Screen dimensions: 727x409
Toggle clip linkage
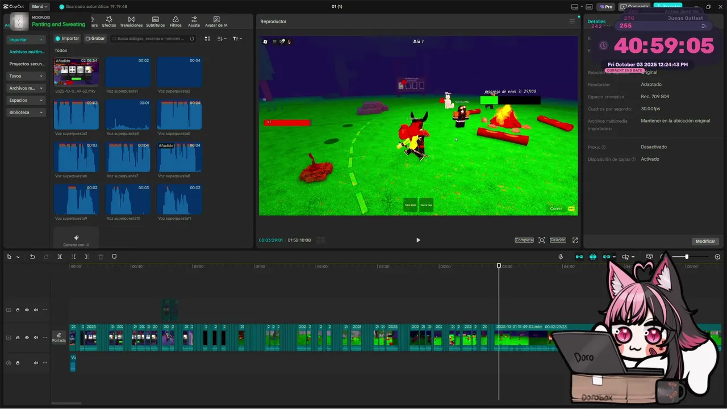pos(607,257)
